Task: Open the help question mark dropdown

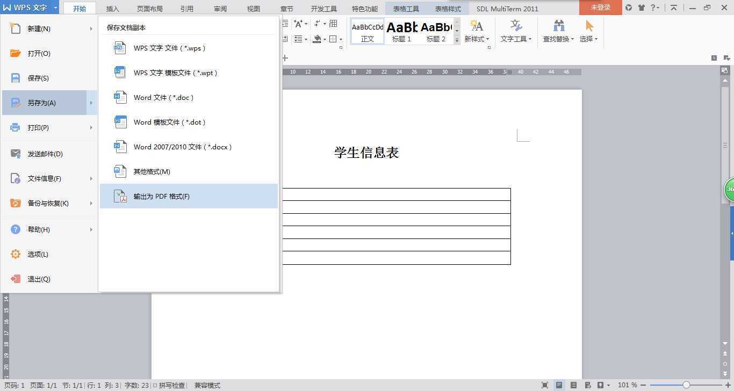Action: pos(655,8)
